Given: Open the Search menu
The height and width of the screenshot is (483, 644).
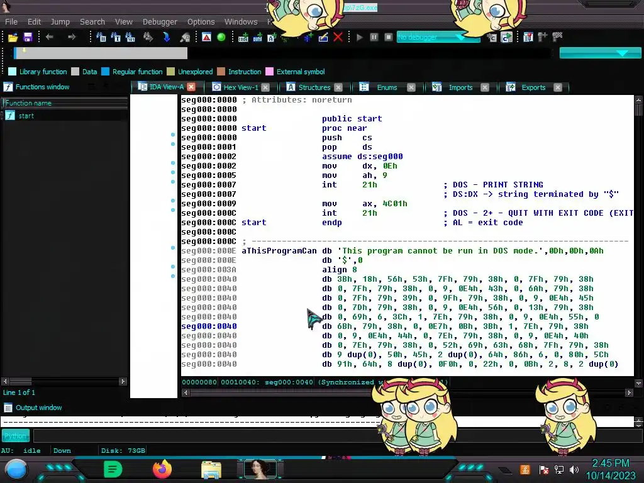Looking at the screenshot, I should (x=92, y=22).
